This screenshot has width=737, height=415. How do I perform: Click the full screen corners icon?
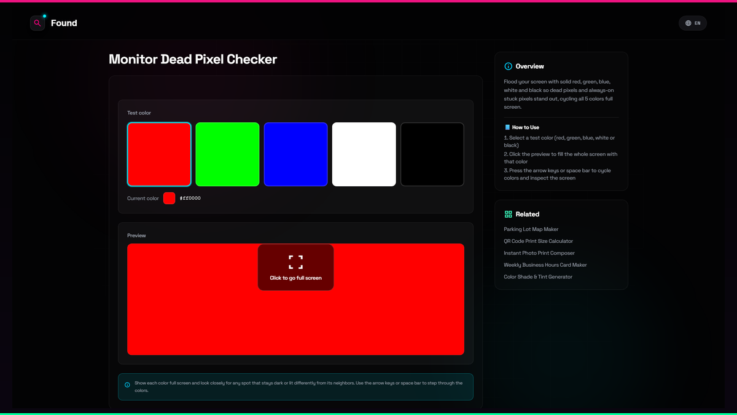[x=295, y=262]
